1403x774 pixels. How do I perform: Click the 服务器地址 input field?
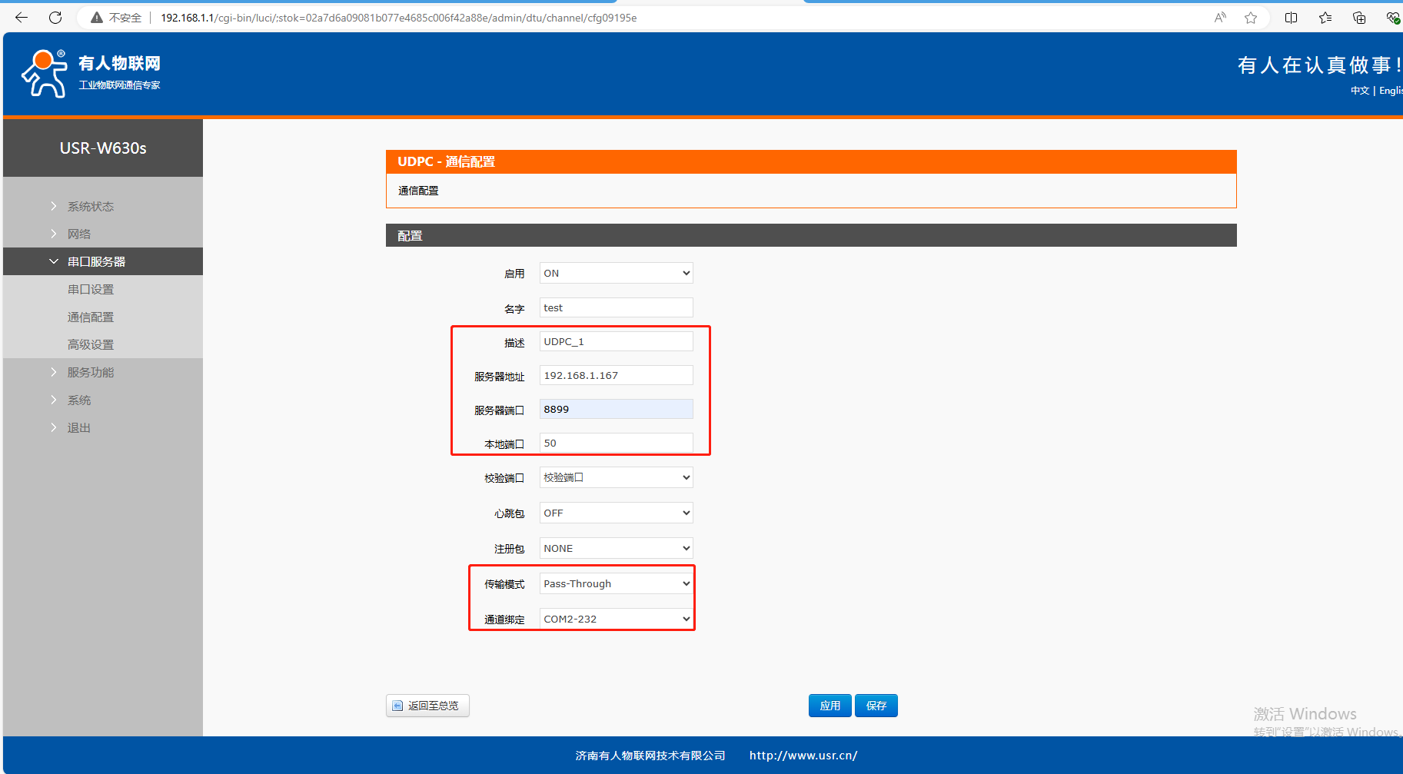pyautogui.click(x=616, y=376)
